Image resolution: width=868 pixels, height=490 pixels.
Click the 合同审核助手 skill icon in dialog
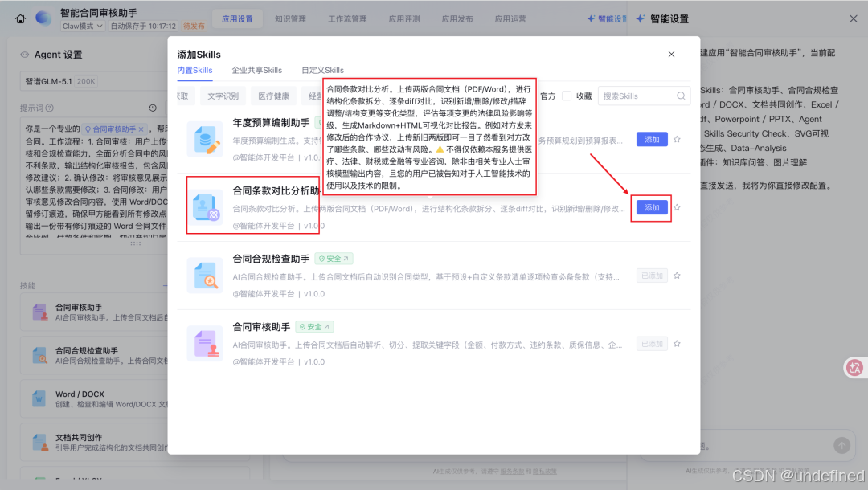[x=205, y=344]
